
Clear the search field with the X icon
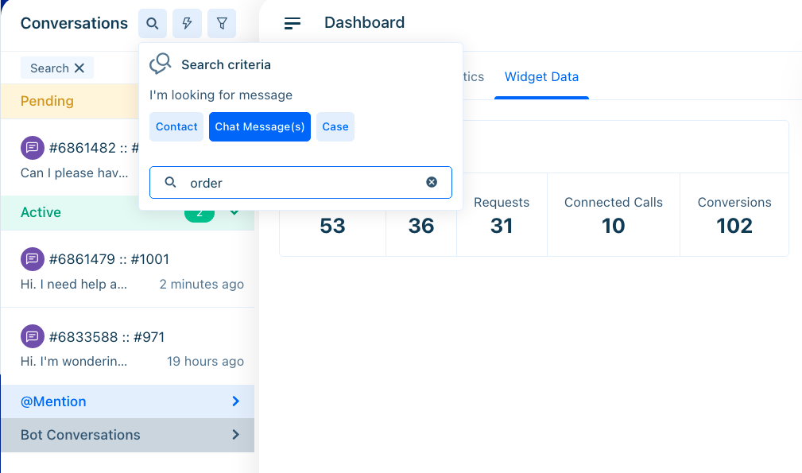click(x=432, y=182)
